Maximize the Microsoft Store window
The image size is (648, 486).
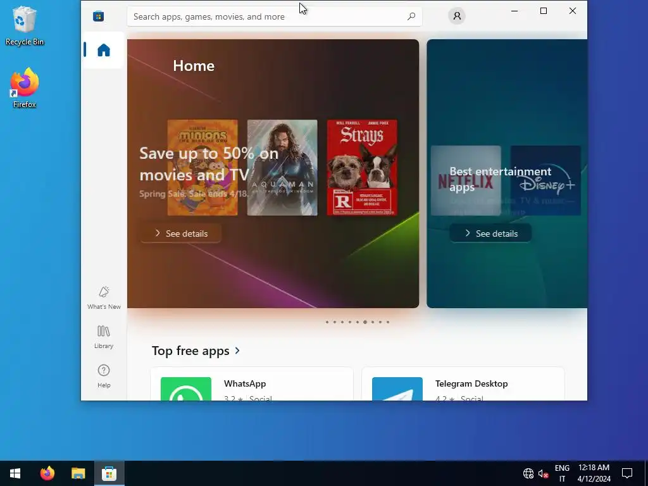point(544,11)
